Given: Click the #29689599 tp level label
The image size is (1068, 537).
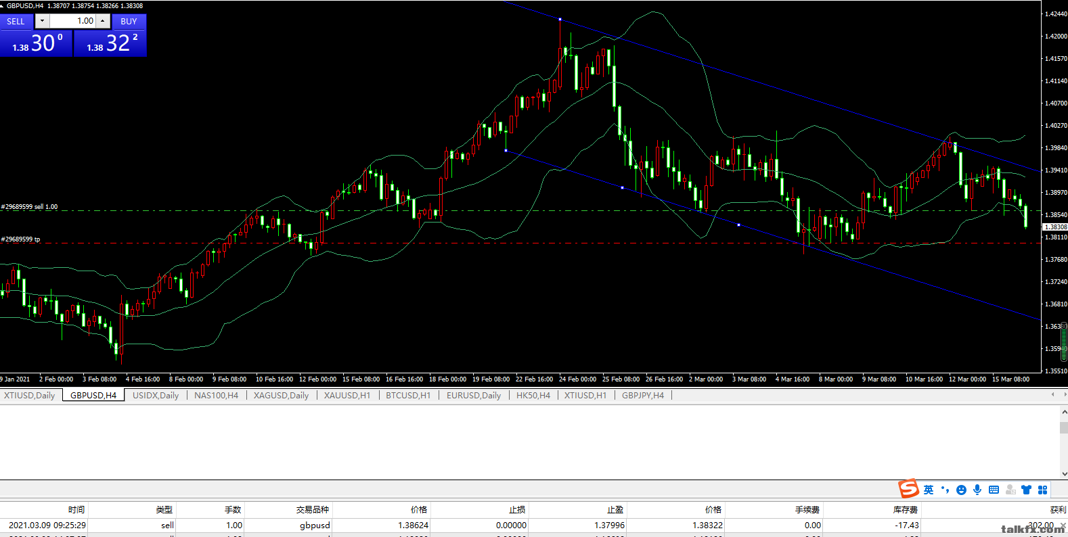Looking at the screenshot, I should click(20, 239).
